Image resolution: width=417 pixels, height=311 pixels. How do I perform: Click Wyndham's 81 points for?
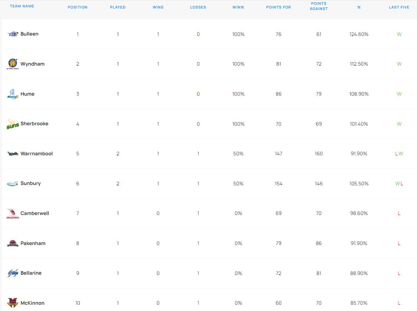click(x=279, y=64)
